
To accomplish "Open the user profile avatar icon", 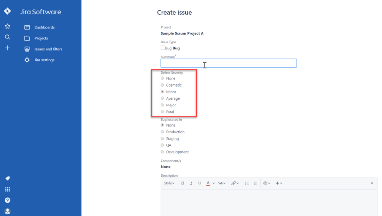I will point(8,211).
